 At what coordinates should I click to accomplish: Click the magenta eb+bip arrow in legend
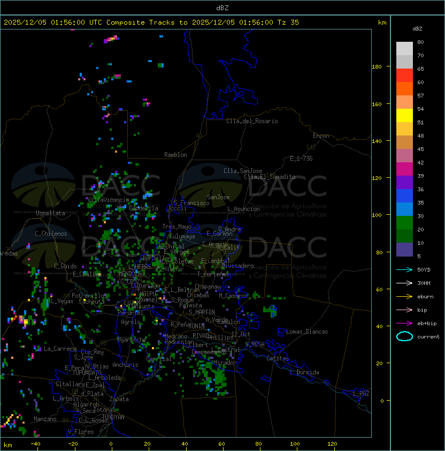click(404, 324)
